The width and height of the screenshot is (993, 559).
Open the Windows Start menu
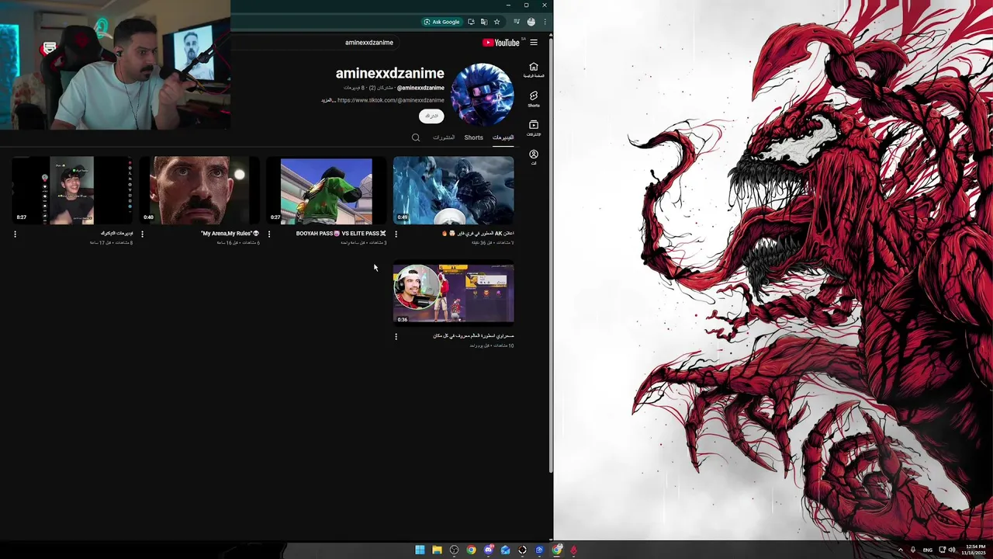point(420,550)
